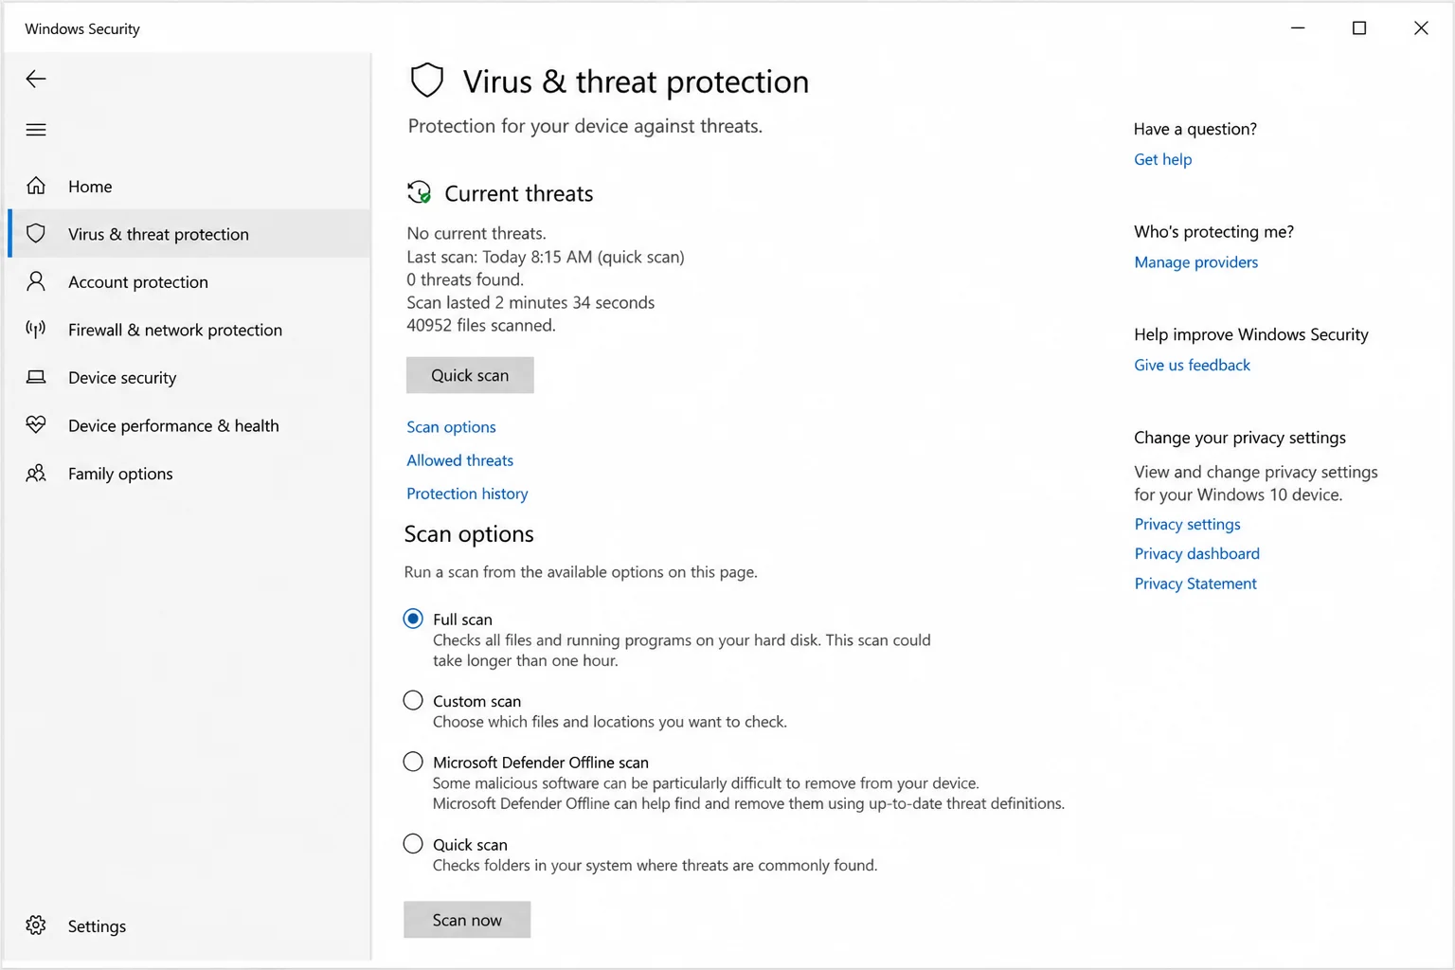
Task: Open Virus & threat protection menu item
Action: [x=189, y=233]
